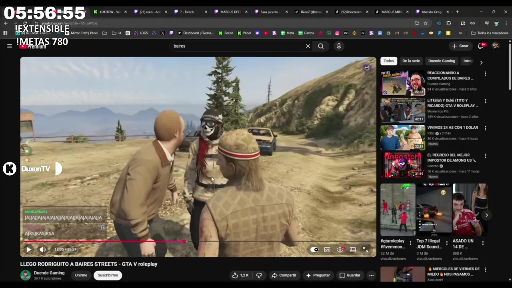The width and height of the screenshot is (512, 288).
Task: Click the Preguntar ask button
Action: [318, 275]
